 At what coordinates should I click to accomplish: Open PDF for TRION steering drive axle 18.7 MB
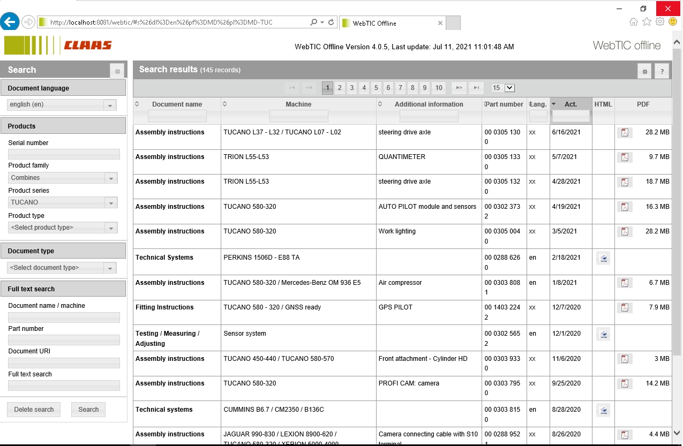coord(625,182)
